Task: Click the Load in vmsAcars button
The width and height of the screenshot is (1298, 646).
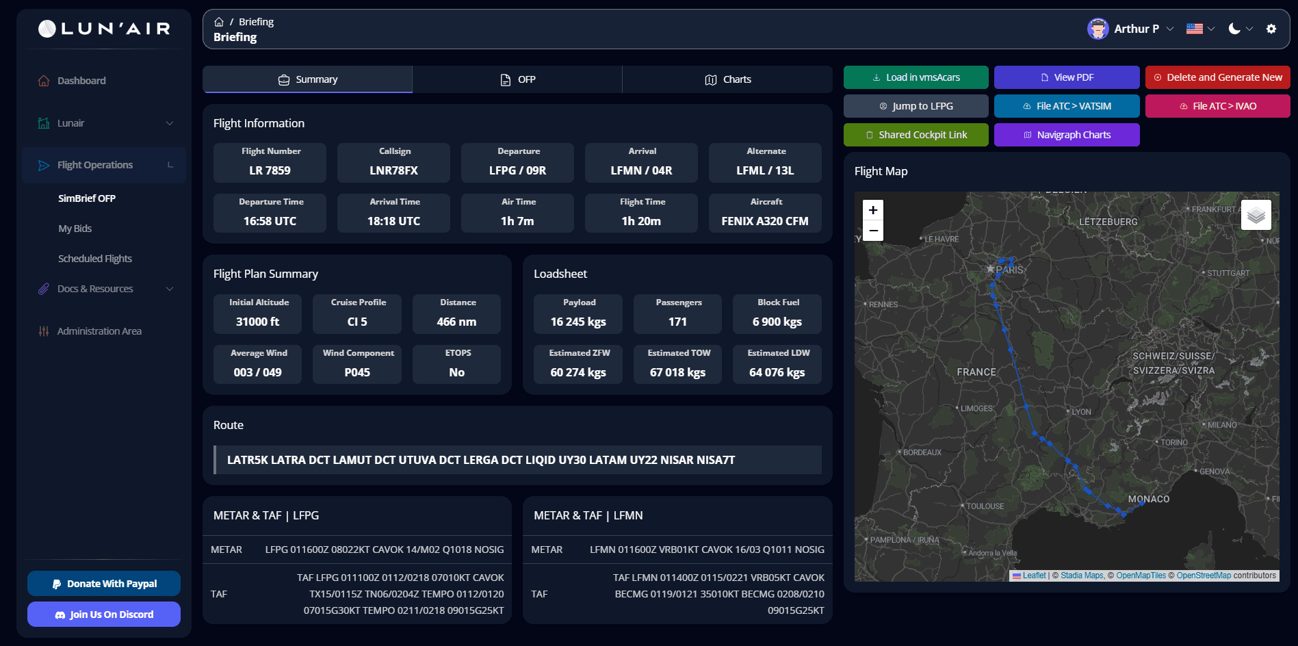Action: [x=916, y=77]
